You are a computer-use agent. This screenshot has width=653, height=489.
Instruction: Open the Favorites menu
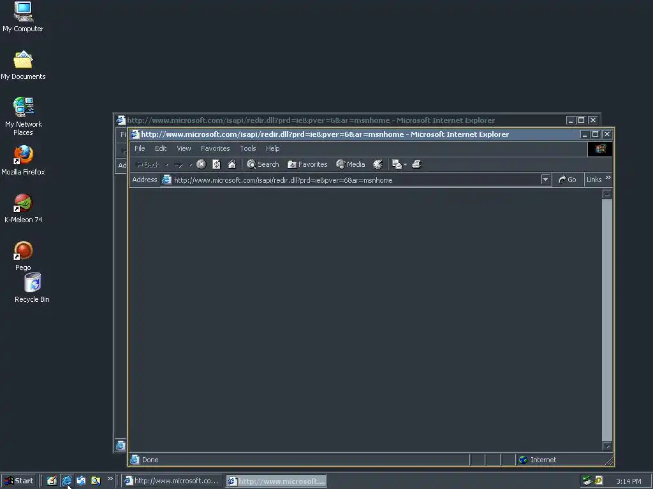[216, 148]
